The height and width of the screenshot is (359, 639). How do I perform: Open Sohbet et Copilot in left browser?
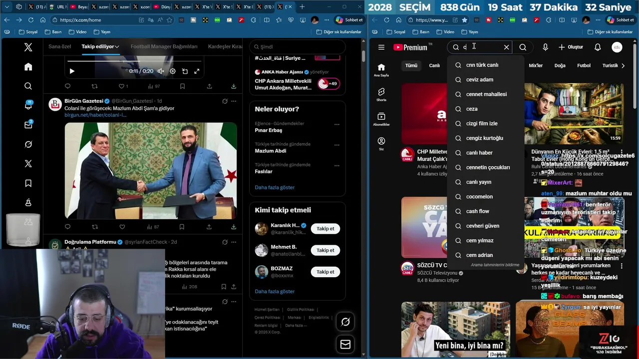(349, 20)
